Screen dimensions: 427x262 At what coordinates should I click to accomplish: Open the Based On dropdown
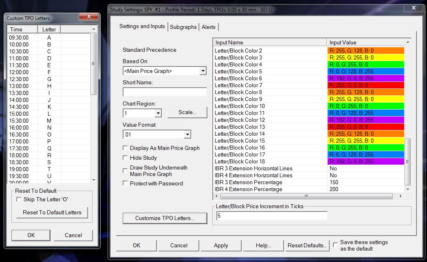point(203,71)
